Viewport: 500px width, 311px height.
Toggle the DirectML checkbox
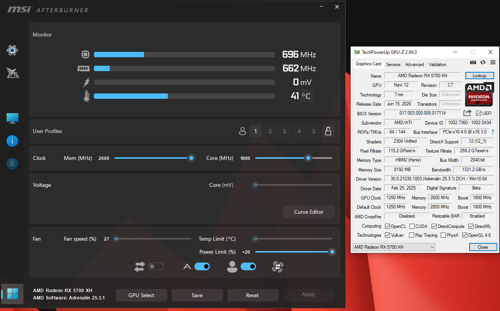tap(471, 226)
